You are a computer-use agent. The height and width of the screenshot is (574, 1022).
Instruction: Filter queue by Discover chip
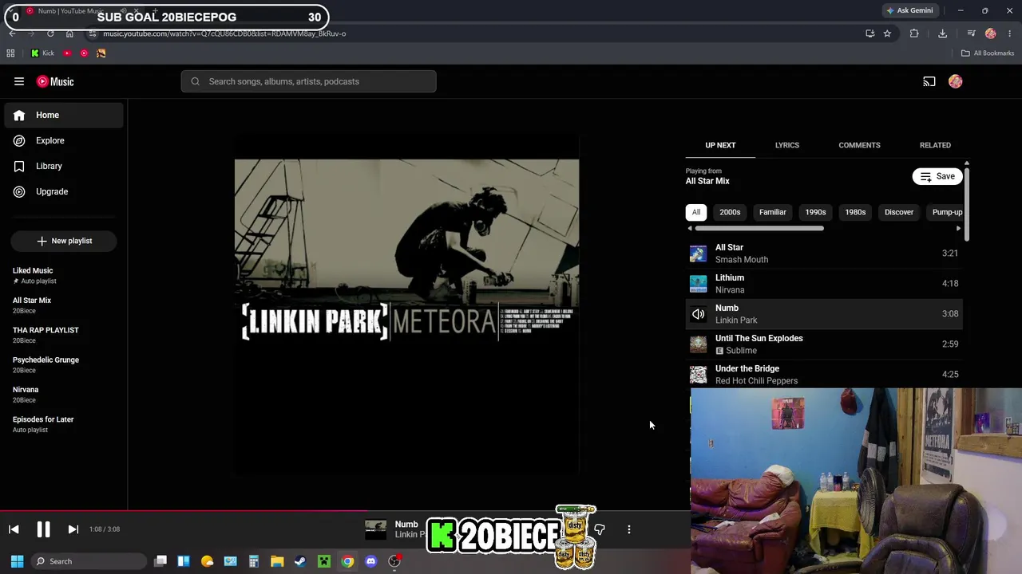click(899, 212)
